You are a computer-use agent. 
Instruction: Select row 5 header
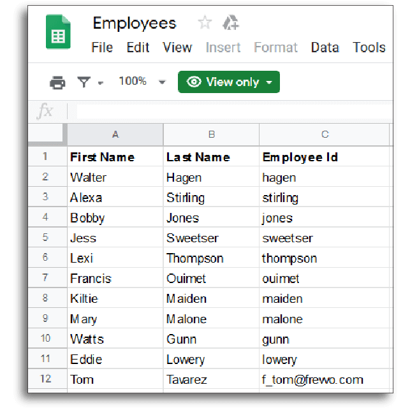tap(47, 237)
